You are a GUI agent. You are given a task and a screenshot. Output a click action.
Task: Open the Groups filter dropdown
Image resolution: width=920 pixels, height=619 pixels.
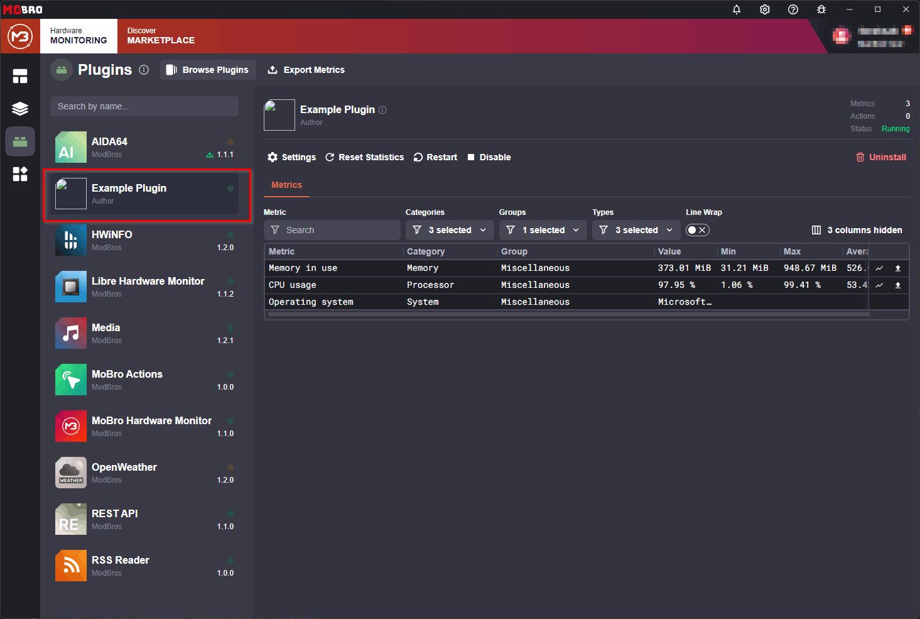[x=543, y=230]
